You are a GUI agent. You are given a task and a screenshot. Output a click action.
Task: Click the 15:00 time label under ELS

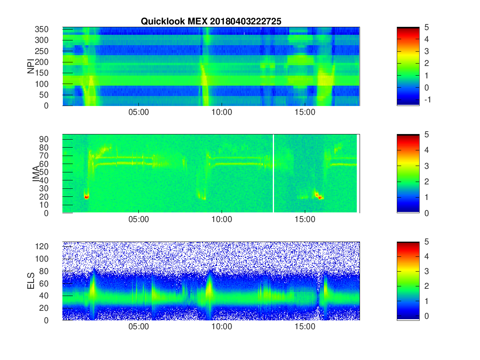pos(305,327)
